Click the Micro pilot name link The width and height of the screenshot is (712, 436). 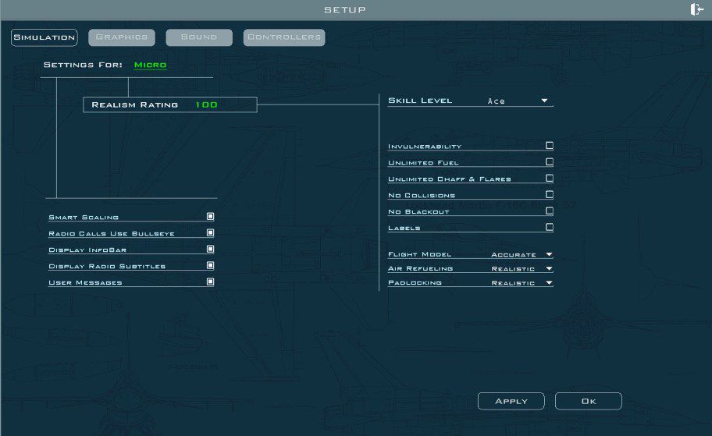150,65
